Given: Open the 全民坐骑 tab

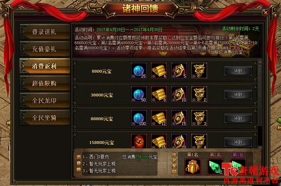Looking at the screenshot, I should pyautogui.click(x=45, y=118).
